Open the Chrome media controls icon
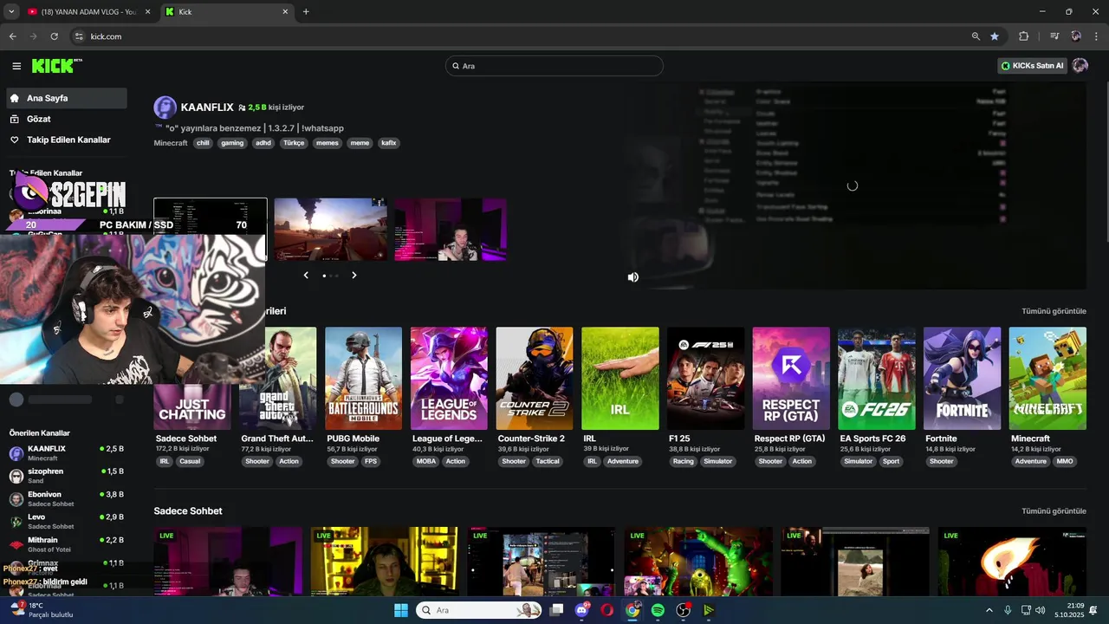Viewport: 1109px width, 624px height. tap(1054, 36)
